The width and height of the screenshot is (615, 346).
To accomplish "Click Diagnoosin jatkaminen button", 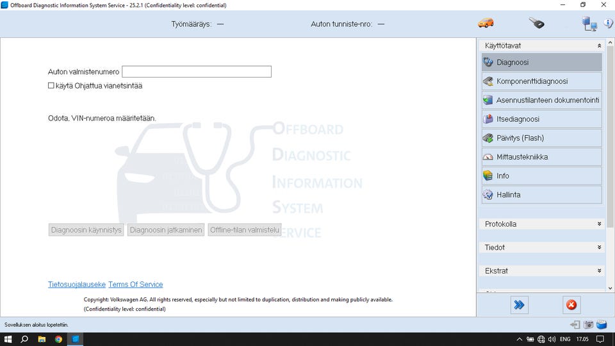I will point(166,230).
